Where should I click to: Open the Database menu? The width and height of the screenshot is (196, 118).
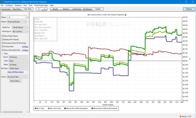18,5
